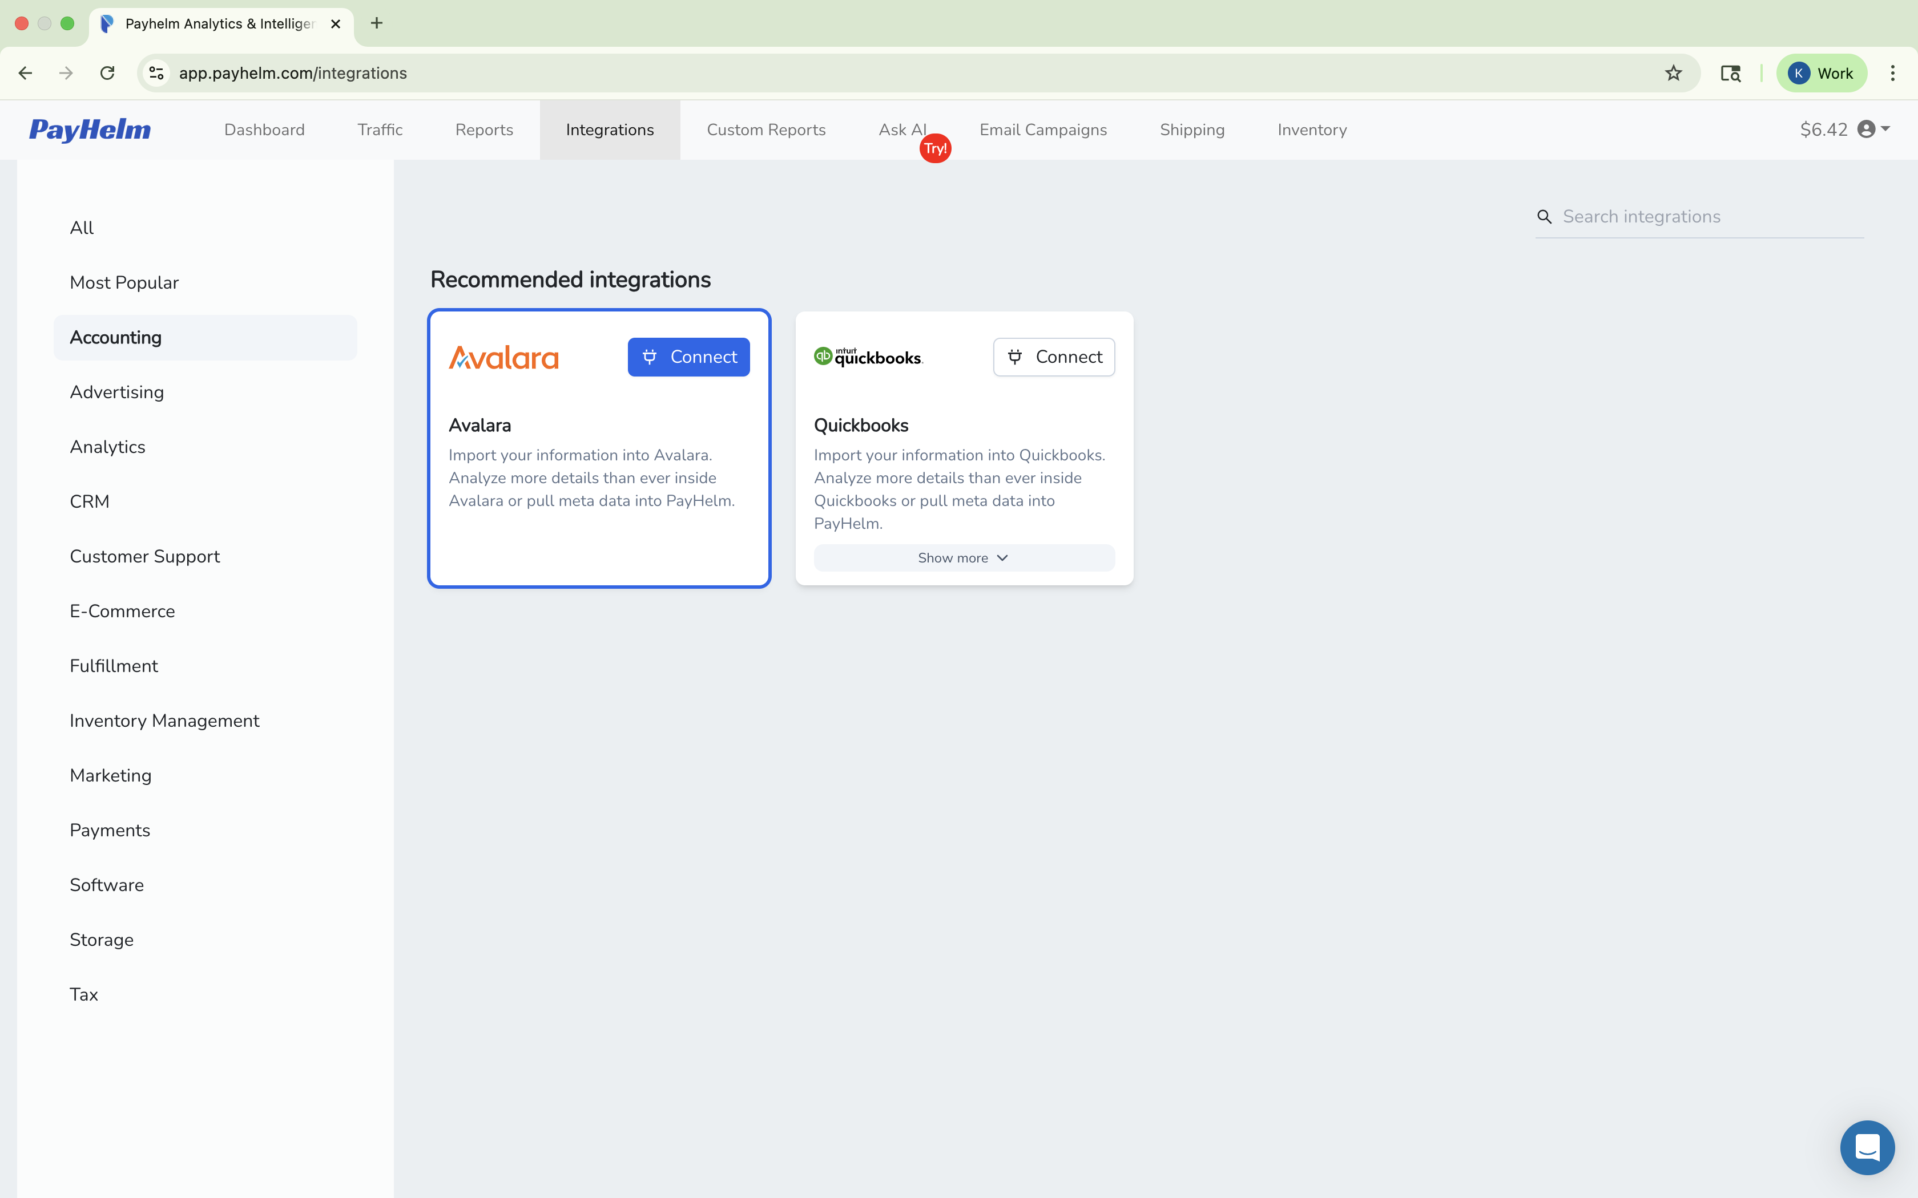The width and height of the screenshot is (1918, 1198).
Task: Connect the Quickbooks integration
Action: pos(1053,357)
